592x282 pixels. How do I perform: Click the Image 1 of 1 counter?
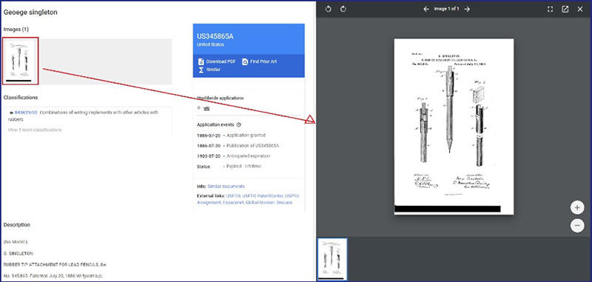click(x=447, y=9)
